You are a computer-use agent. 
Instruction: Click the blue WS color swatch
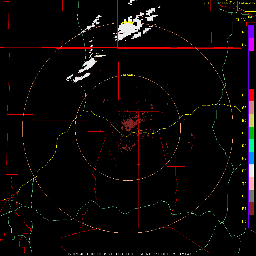point(251,158)
